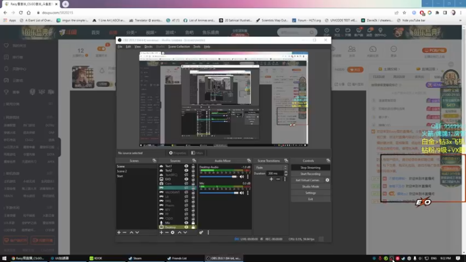This screenshot has height=262, width=466.
Task: Show the Cam source
Action: pyautogui.click(x=186, y=183)
